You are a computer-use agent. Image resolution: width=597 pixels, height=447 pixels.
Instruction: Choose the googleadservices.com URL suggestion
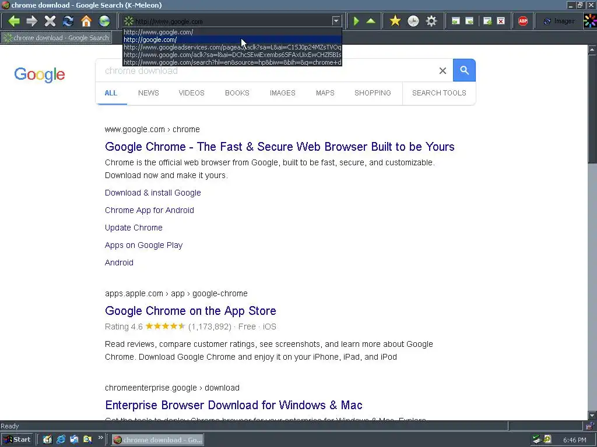[x=232, y=47]
